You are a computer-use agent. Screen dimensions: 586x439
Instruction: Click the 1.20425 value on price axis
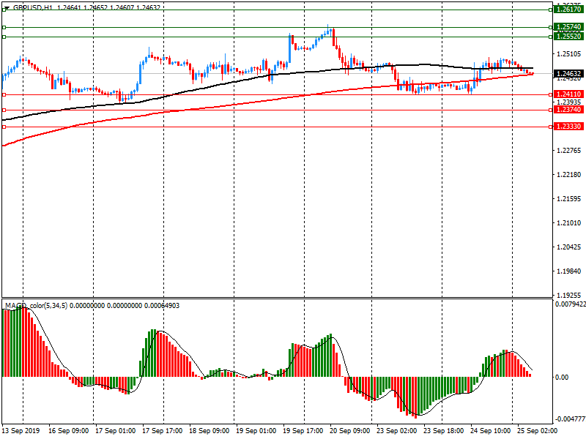[569, 247]
